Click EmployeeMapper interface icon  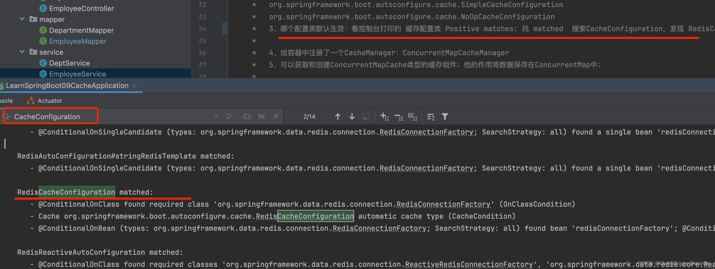tap(43, 41)
